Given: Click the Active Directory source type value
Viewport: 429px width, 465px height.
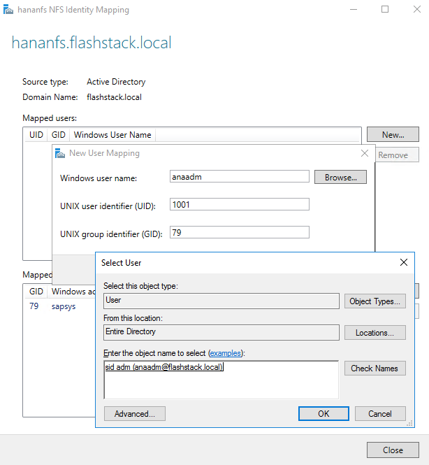Looking at the screenshot, I should [x=116, y=82].
